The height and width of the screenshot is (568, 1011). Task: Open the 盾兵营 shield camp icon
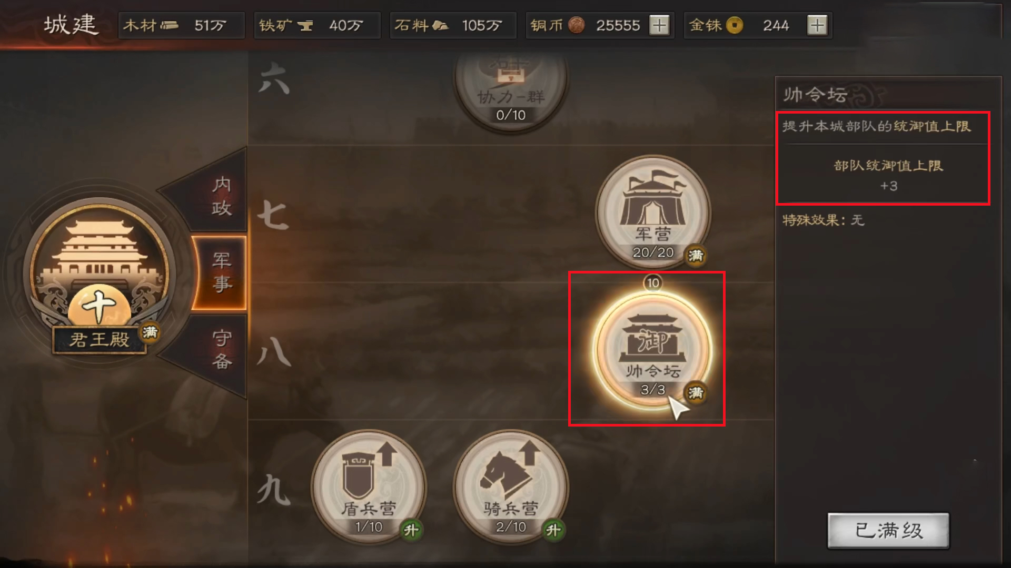(369, 486)
